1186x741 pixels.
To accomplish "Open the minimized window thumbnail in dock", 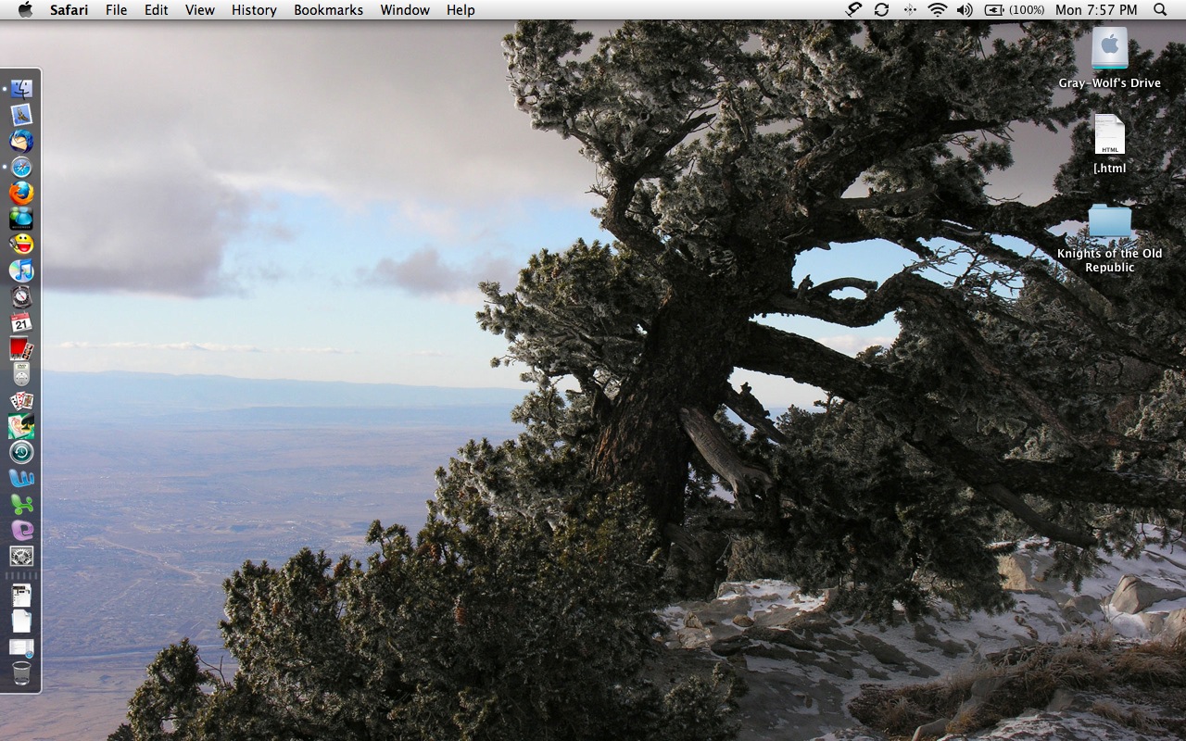I will pyautogui.click(x=21, y=647).
